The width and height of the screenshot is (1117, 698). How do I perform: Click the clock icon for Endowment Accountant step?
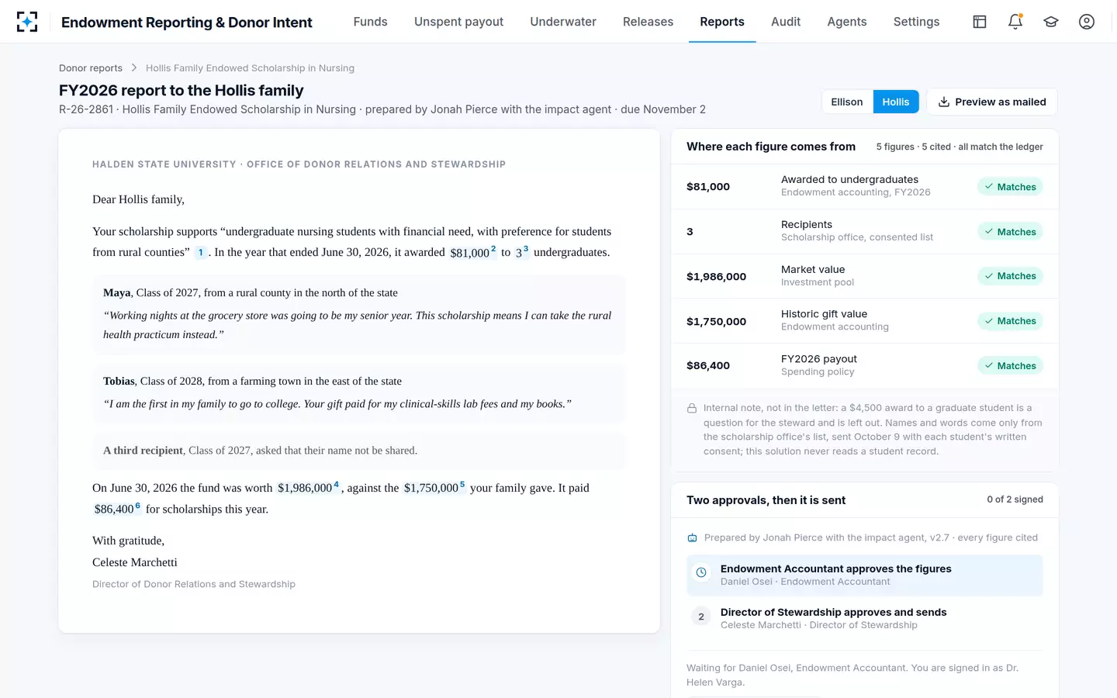(701, 572)
